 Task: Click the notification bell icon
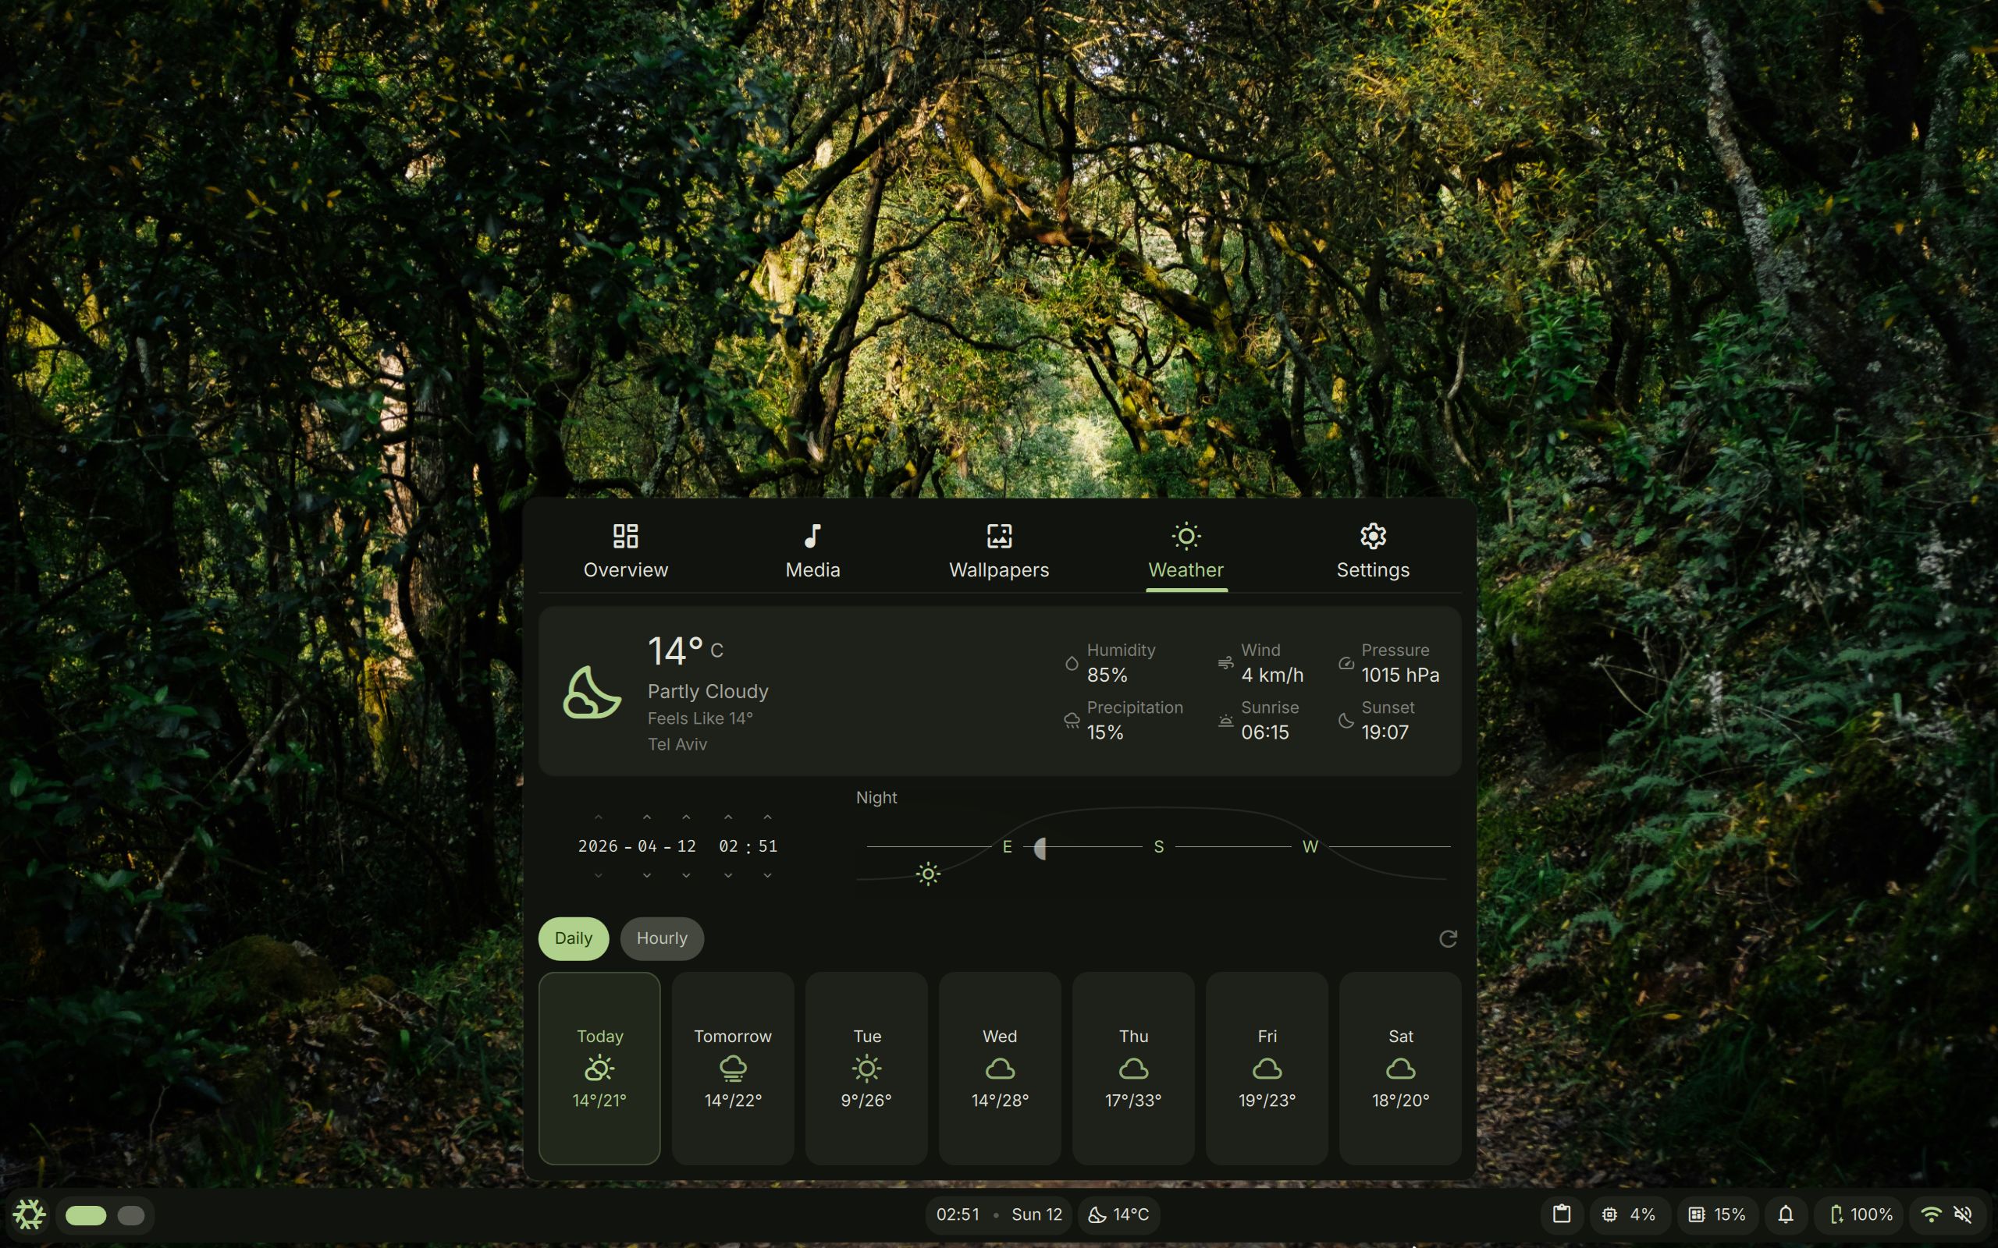point(1785,1214)
